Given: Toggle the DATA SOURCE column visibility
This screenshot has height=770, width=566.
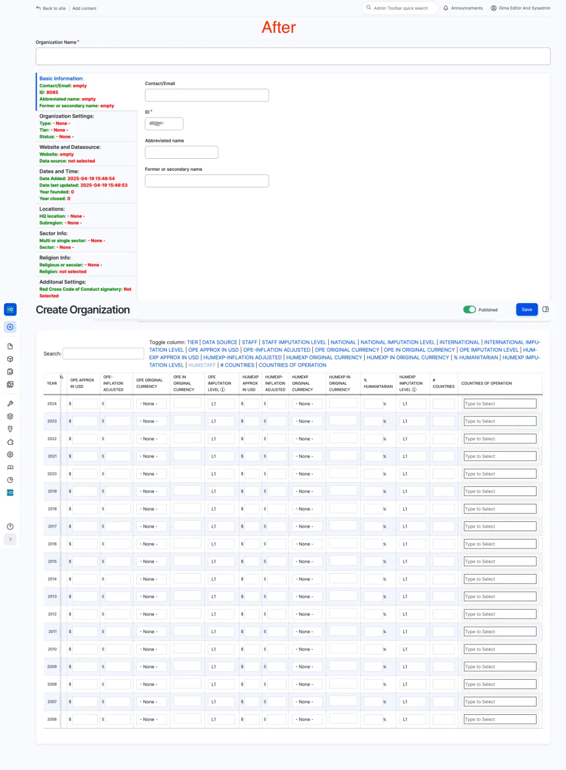Looking at the screenshot, I should click(x=220, y=342).
